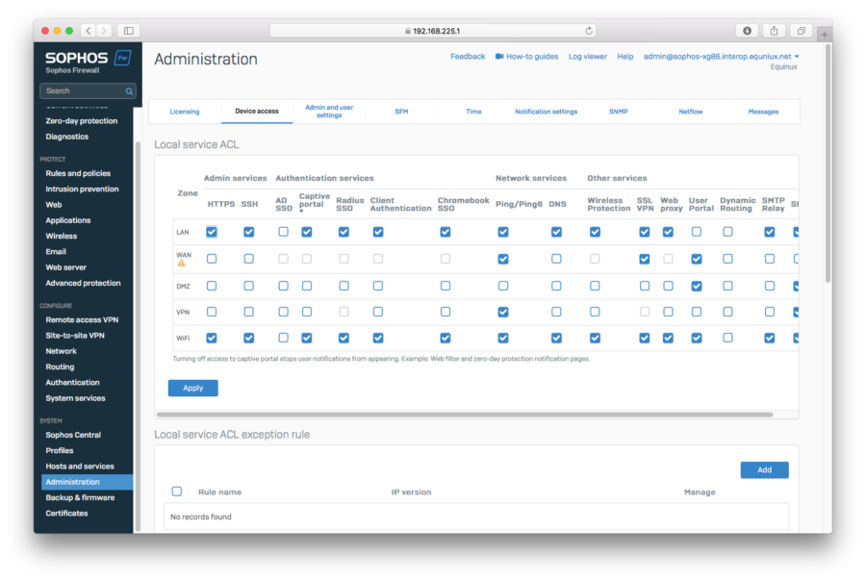Open Log viewer

click(x=588, y=56)
